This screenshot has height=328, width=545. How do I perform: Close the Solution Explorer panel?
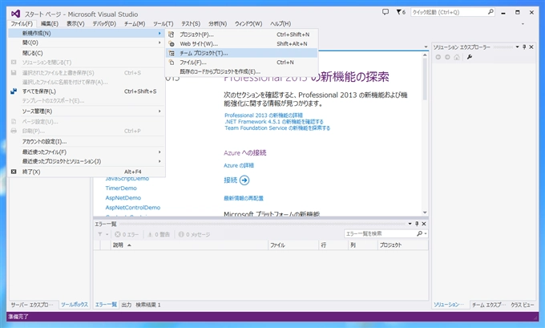[x=531, y=47]
